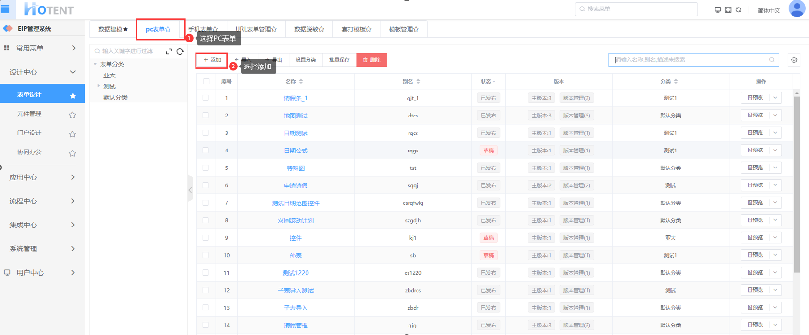Select the checkbox for 日期公式 row
809x335 pixels.
click(x=205, y=151)
